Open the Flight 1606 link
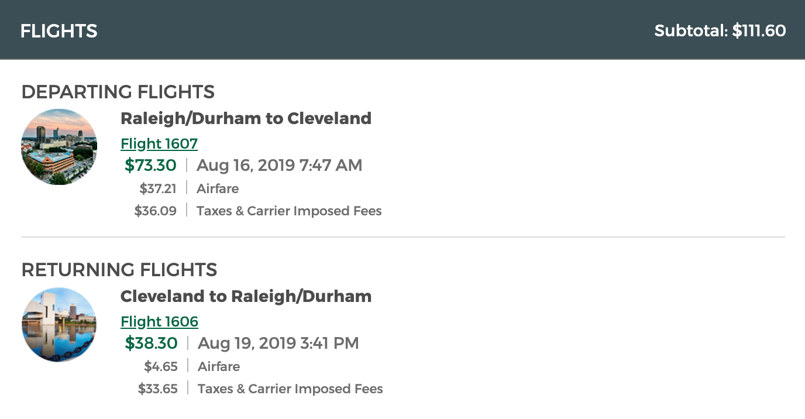This screenshot has width=805, height=419. click(159, 321)
